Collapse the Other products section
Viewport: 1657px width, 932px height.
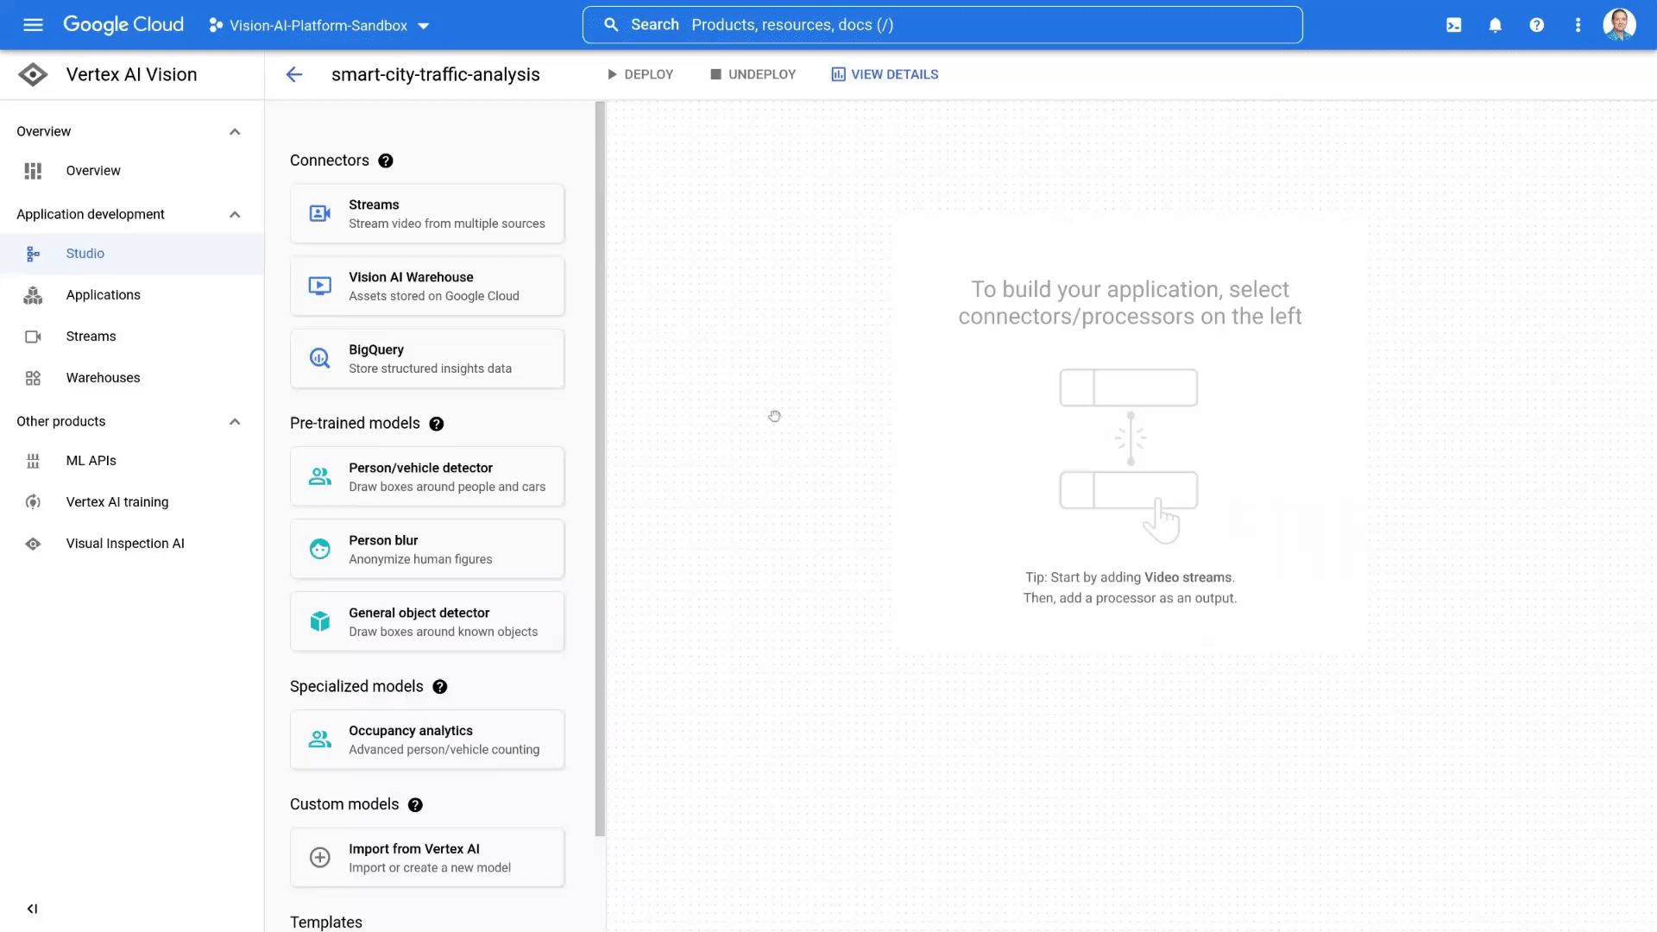[x=236, y=421]
